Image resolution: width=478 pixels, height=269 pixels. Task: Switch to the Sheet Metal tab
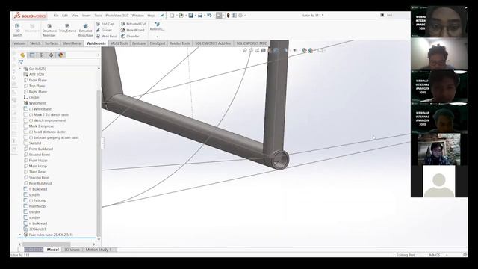[72, 43]
